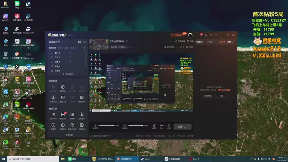Open TeamViewer desktop shortcut
Image resolution: width=288 pixels, height=162 pixels.
(x=28, y=30)
